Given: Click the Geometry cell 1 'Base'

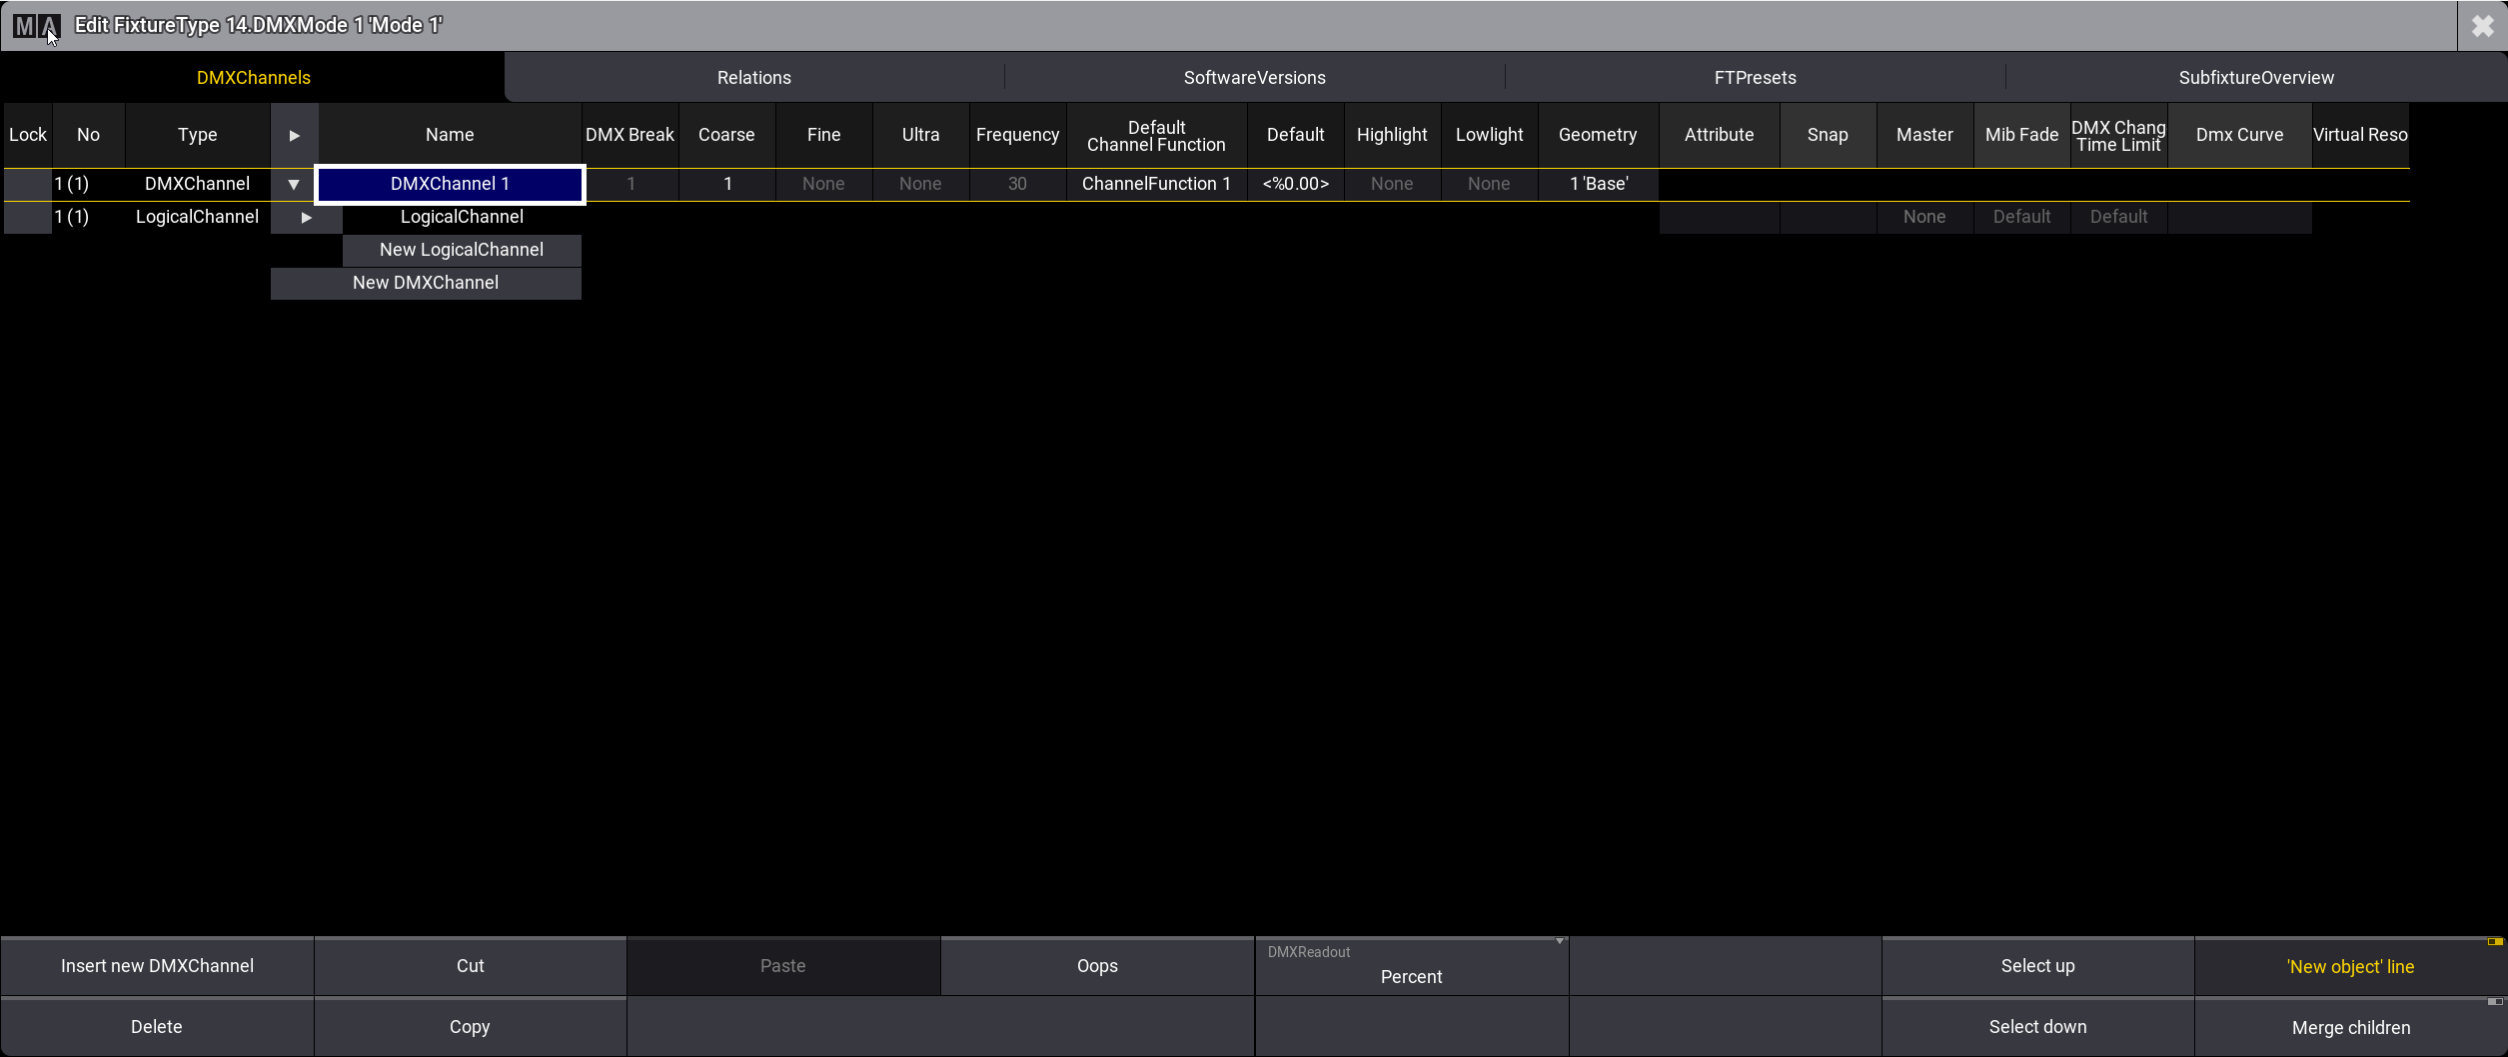Looking at the screenshot, I should tap(1598, 184).
